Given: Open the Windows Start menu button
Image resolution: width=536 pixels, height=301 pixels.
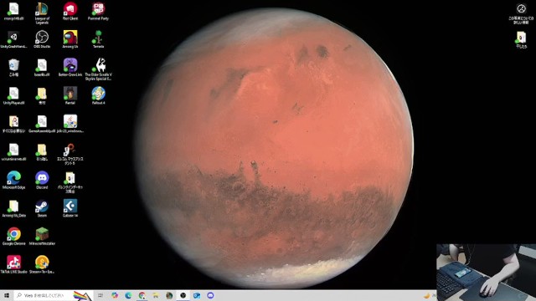Looking at the screenshot, I should (x=7, y=295).
